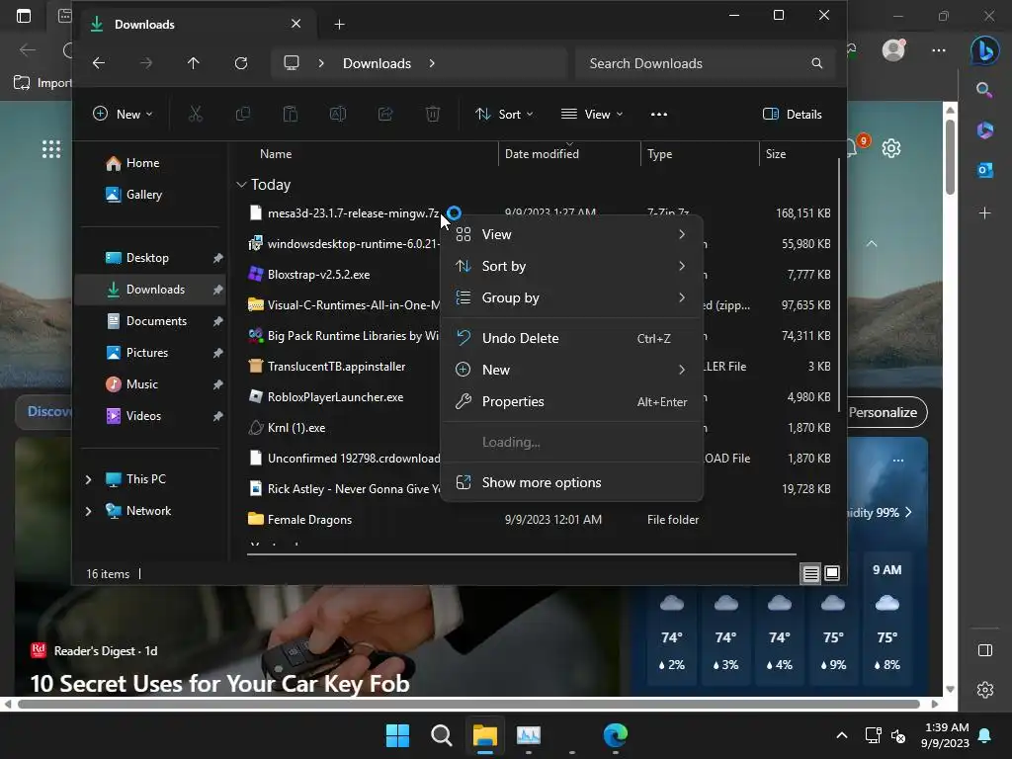Click the Delete trash can icon
The height and width of the screenshot is (759, 1012).
433,115
